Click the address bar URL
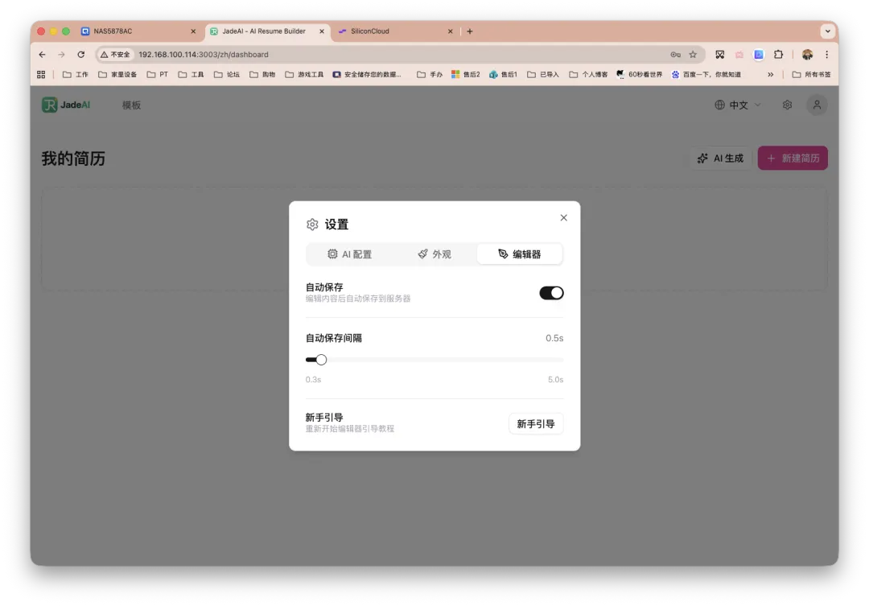Viewport: 869px width, 606px height. pos(204,55)
